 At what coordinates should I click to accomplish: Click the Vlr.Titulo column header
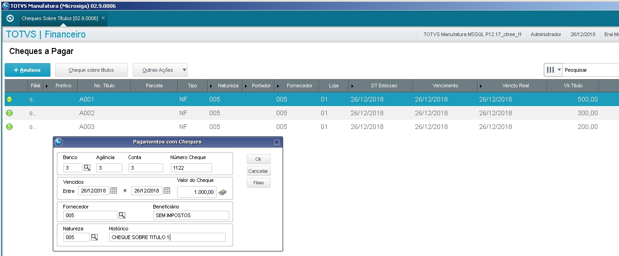pyautogui.click(x=573, y=85)
